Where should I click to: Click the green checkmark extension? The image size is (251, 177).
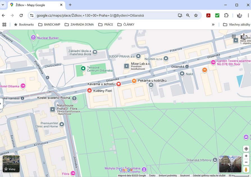217,15
